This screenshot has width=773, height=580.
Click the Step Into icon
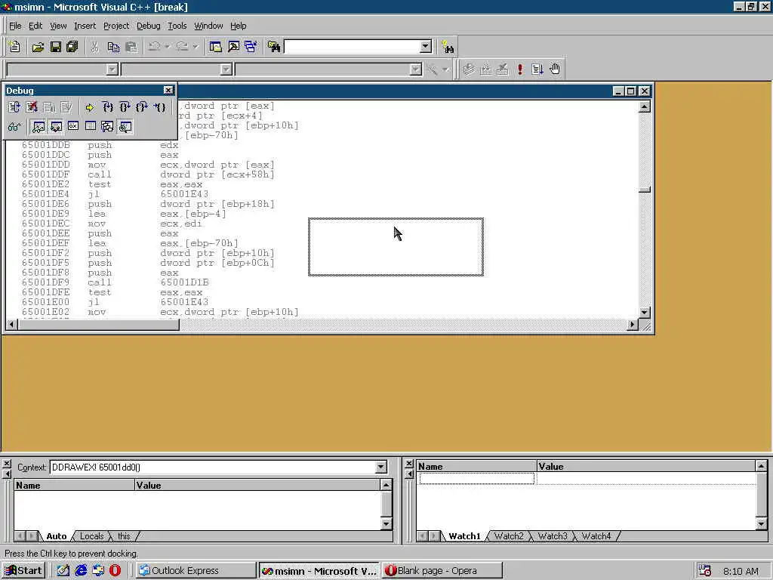(108, 107)
